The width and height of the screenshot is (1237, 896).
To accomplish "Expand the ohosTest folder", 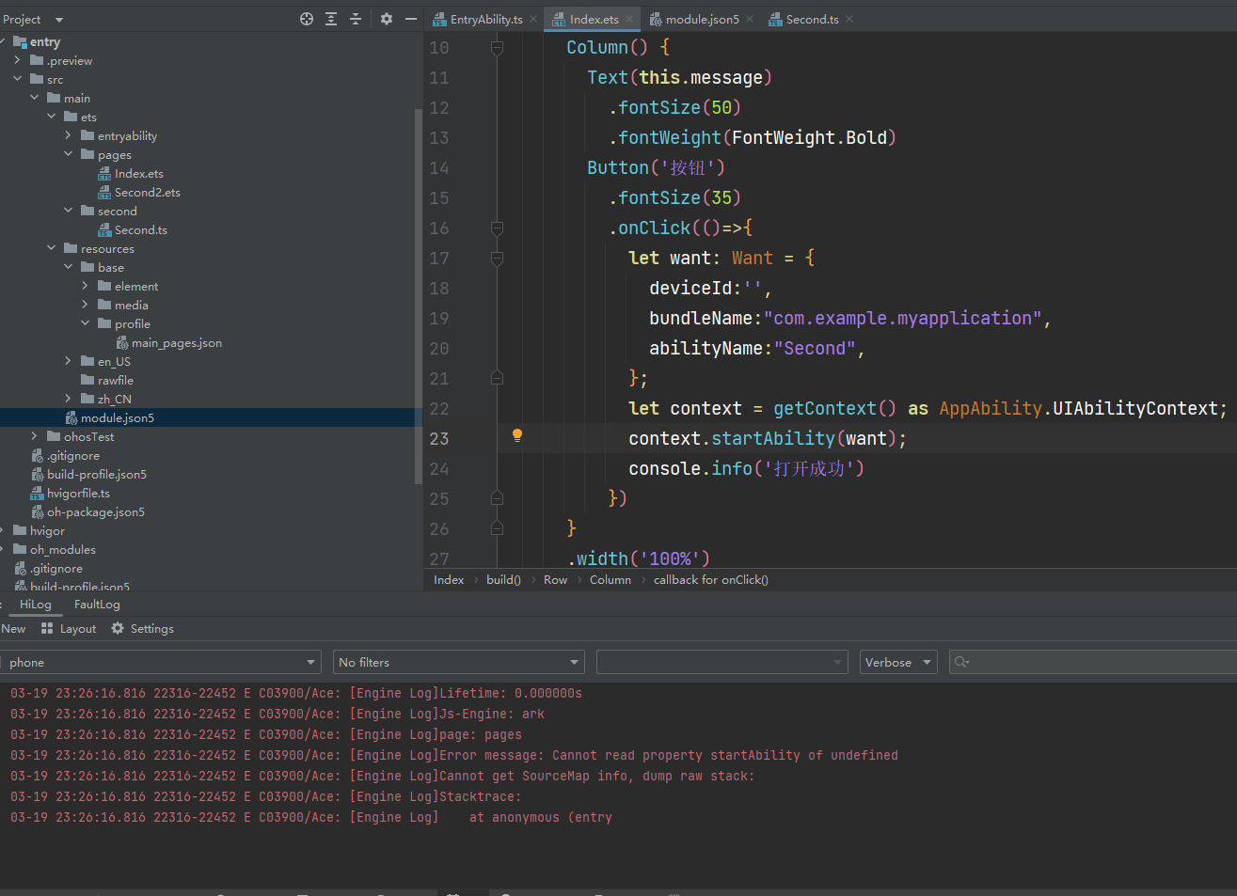I will tap(35, 436).
